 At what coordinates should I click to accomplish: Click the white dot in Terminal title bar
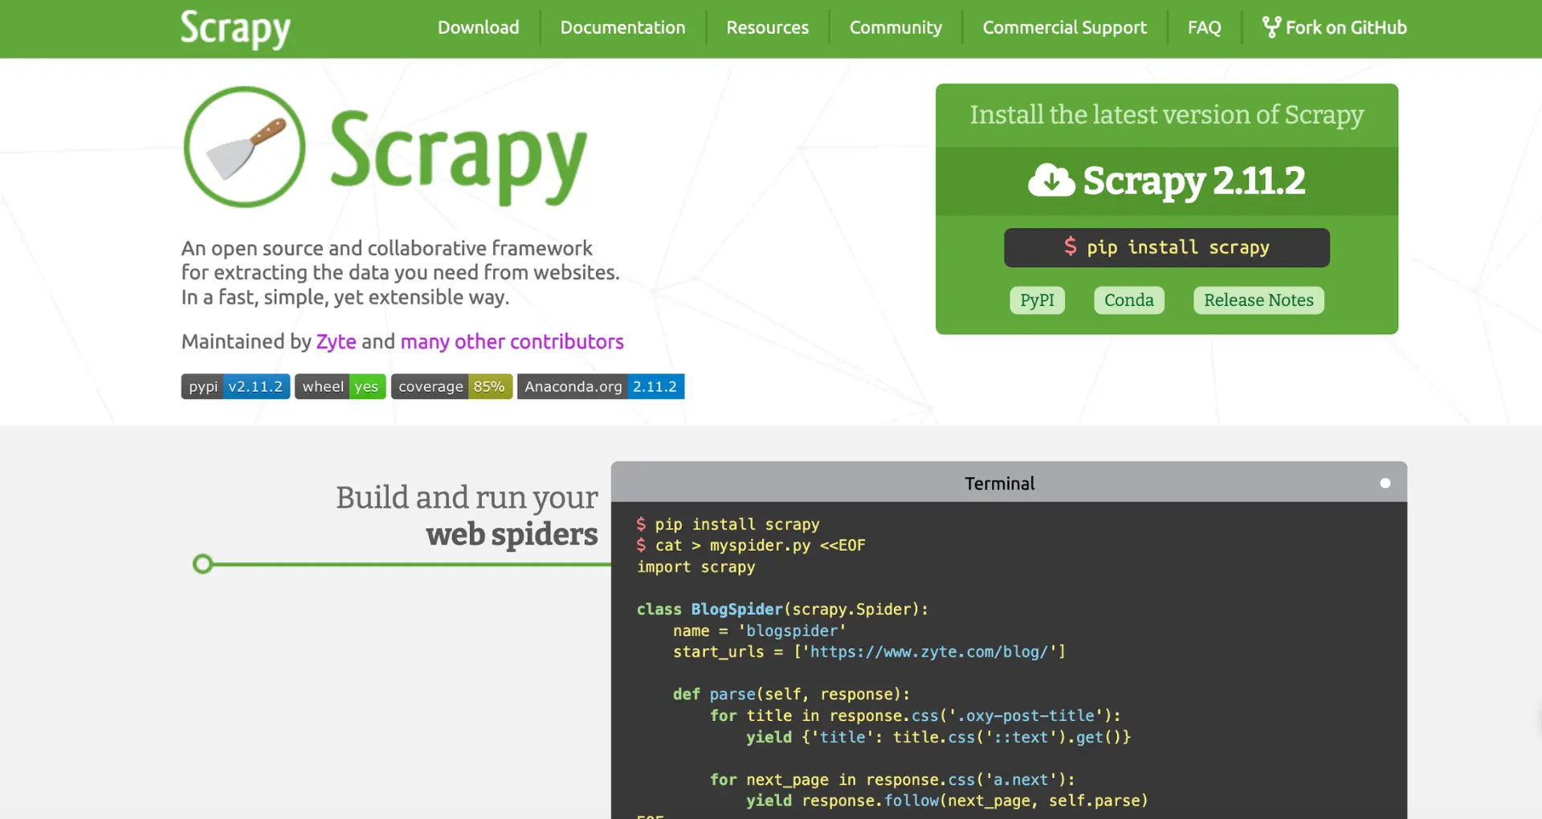tap(1385, 483)
